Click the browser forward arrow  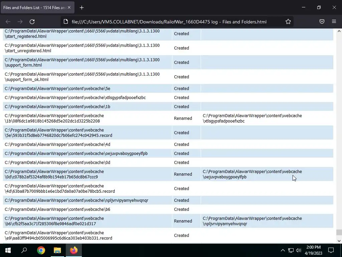pos(20,22)
